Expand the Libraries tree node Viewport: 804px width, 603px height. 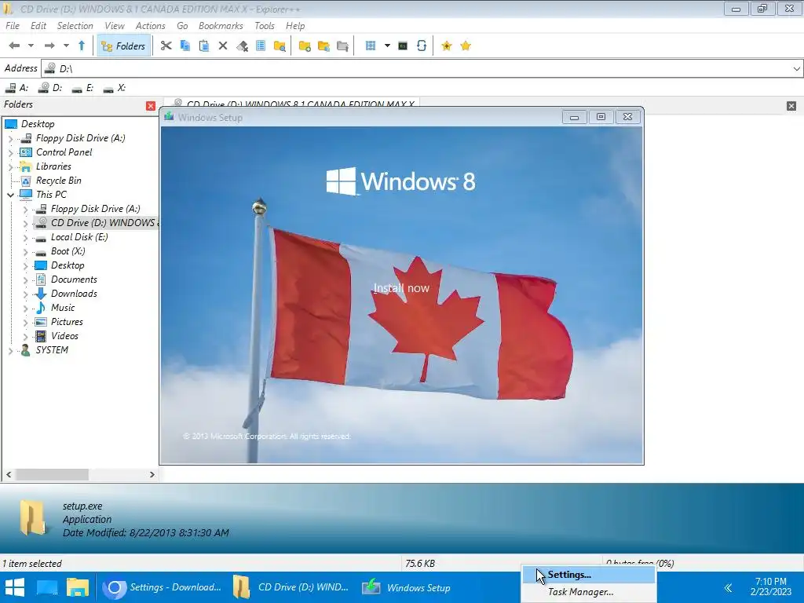(x=10, y=166)
